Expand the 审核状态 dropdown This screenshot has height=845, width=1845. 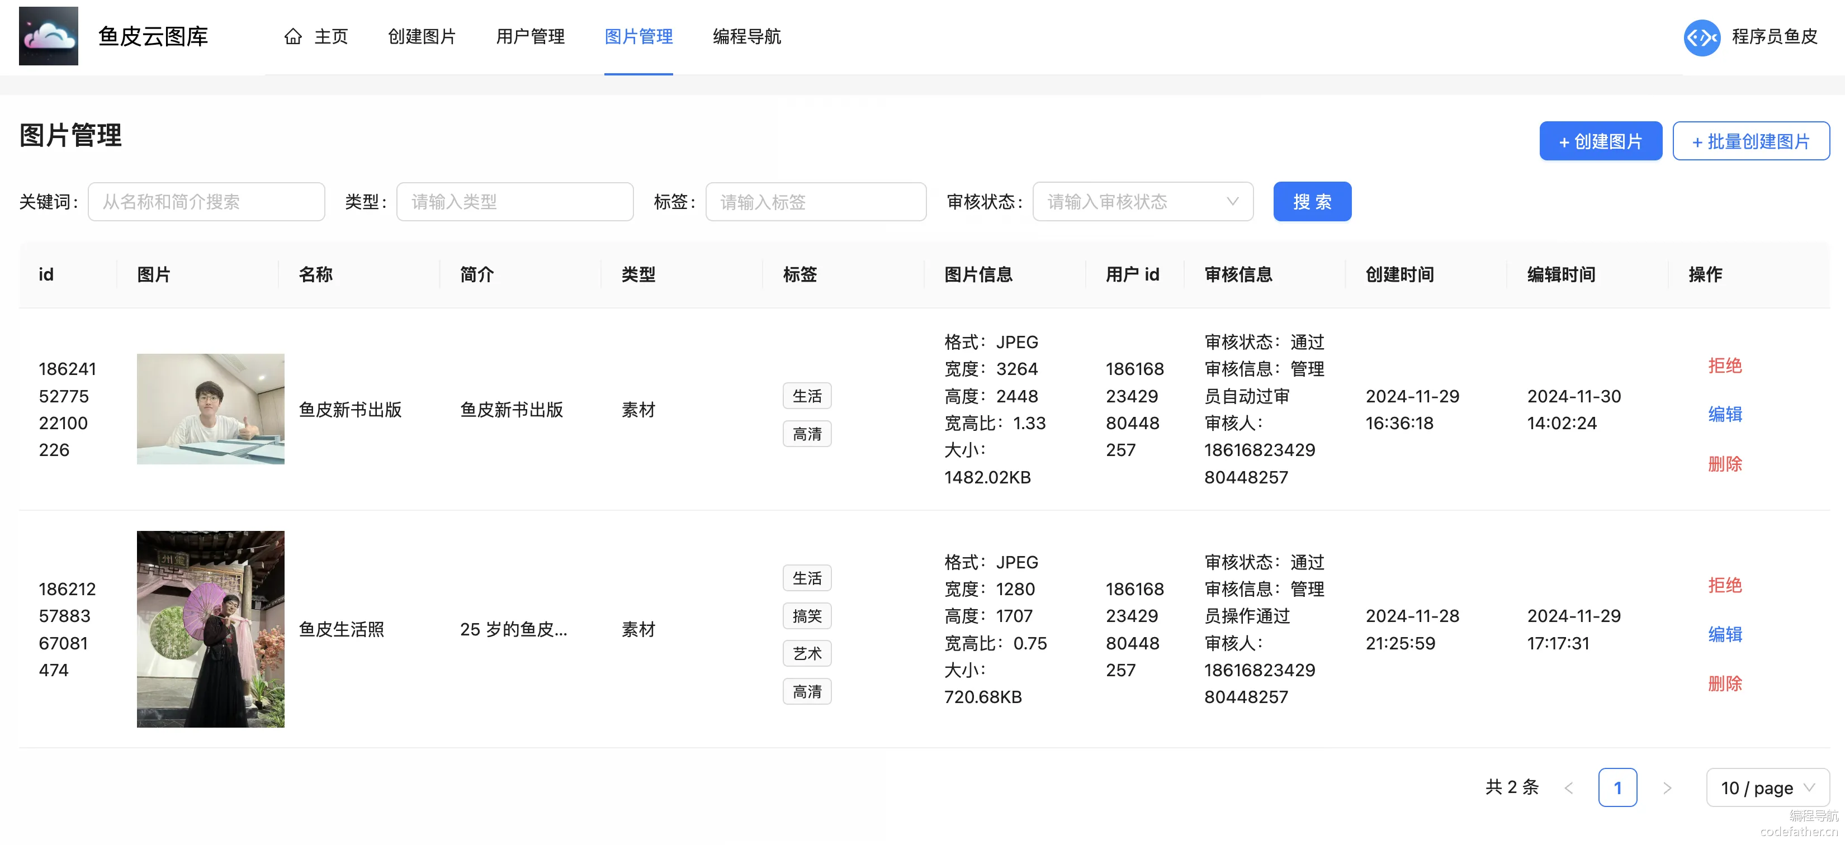click(1142, 201)
